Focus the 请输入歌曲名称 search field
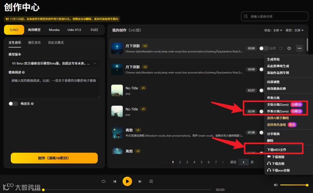The image size is (313, 193). [x=274, y=16]
